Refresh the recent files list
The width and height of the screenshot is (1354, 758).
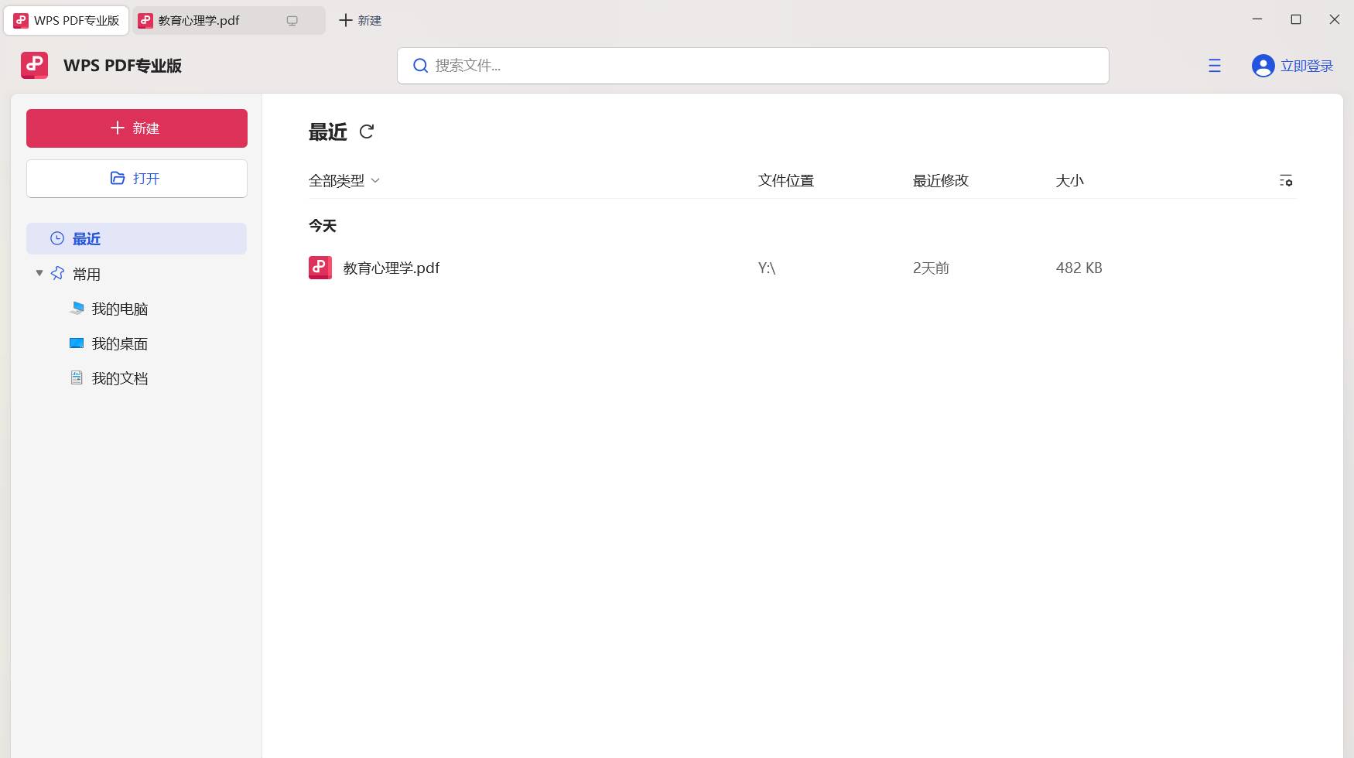[x=367, y=131]
